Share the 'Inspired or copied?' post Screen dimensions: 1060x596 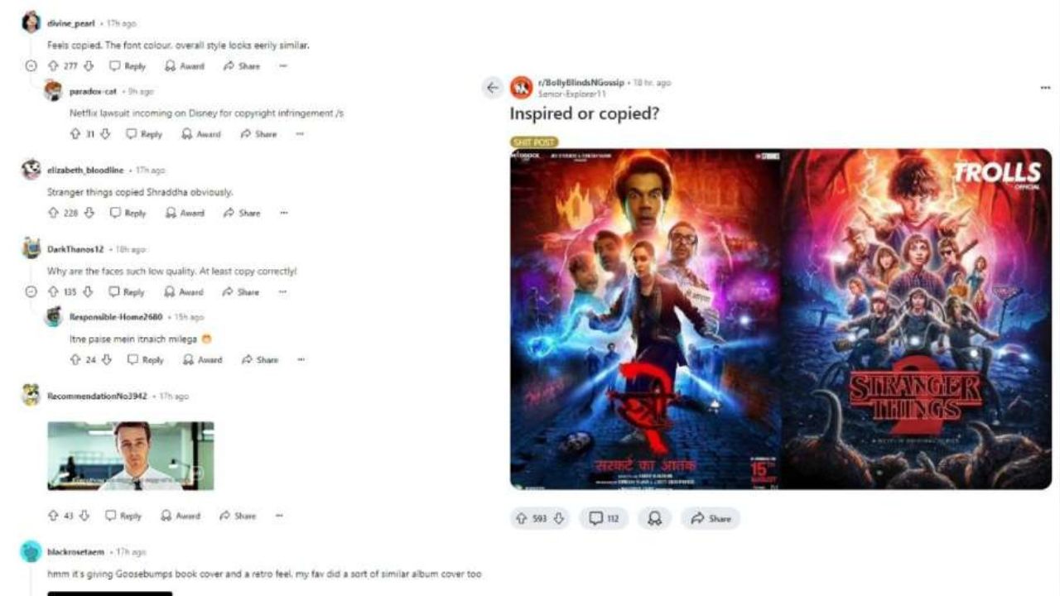[x=711, y=518]
